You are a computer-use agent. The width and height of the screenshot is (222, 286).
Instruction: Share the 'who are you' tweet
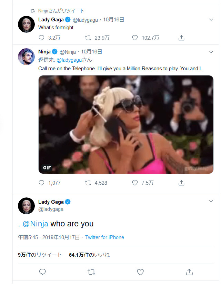pyautogui.click(x=189, y=272)
